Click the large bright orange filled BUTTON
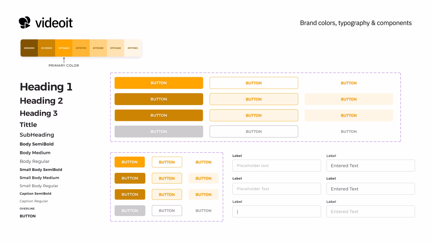This screenshot has height=243, width=432. [x=159, y=83]
